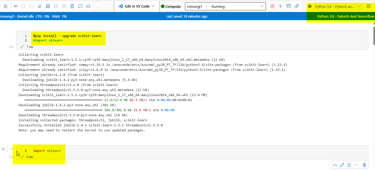
Task: Click the 'Collecting threadpoolctl>=3.1.0' output line
Action: (x=68, y=85)
